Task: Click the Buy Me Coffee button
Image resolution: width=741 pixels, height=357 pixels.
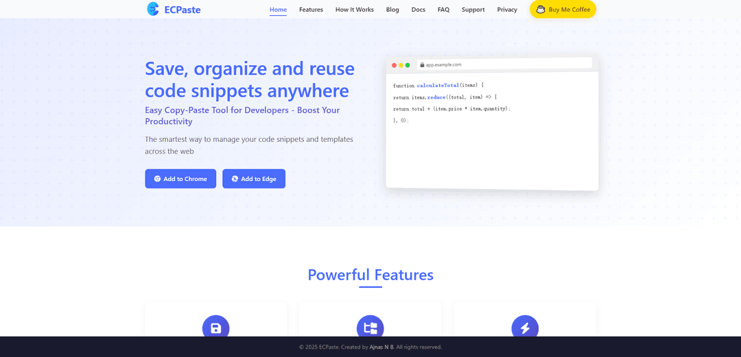Action: pos(563,10)
